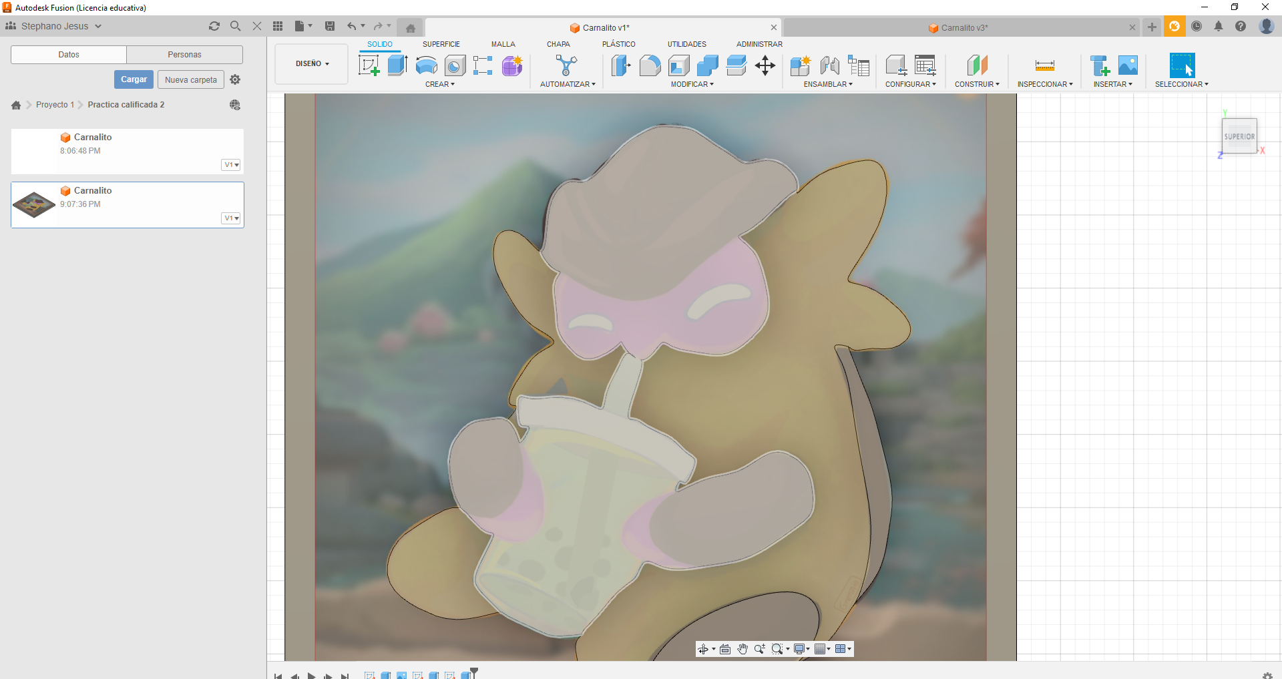Image resolution: width=1282 pixels, height=679 pixels.
Task: Select the Hole tool icon
Action: 455,65
